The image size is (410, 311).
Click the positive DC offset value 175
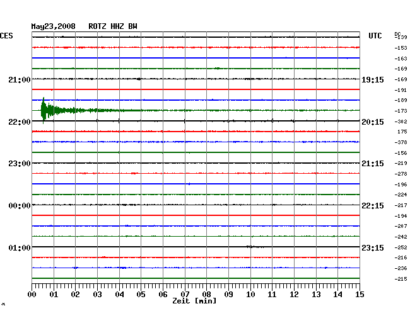pos(402,132)
